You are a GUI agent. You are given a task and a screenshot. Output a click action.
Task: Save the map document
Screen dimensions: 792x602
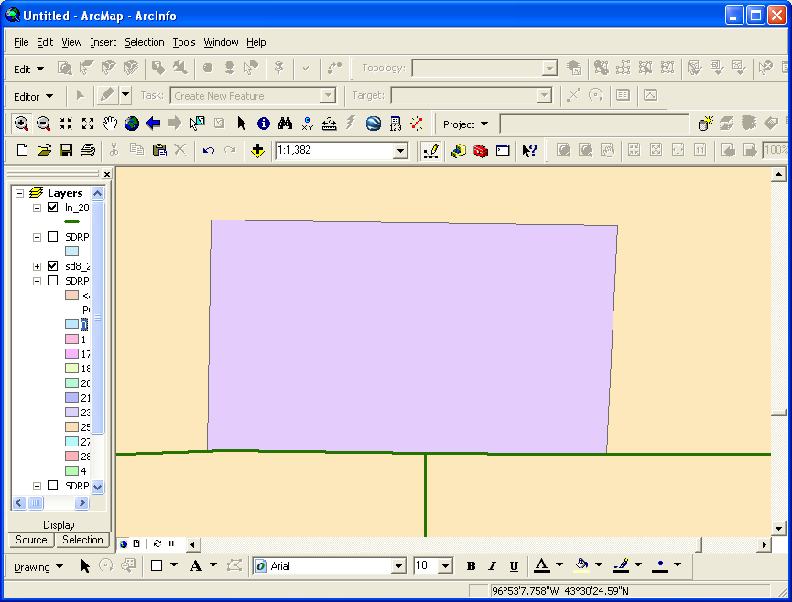66,151
